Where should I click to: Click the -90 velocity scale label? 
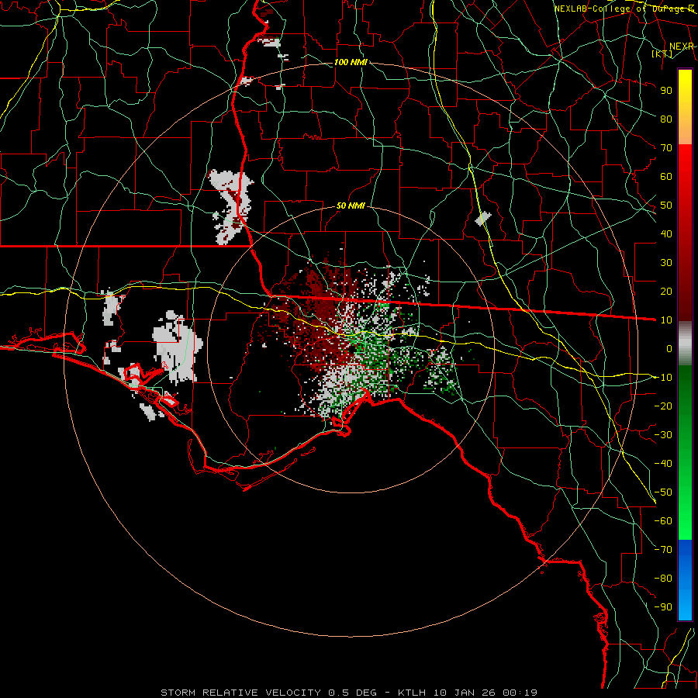coord(663,607)
